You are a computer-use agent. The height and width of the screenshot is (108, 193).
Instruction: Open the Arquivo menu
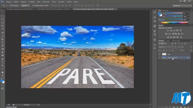pos(9,2)
